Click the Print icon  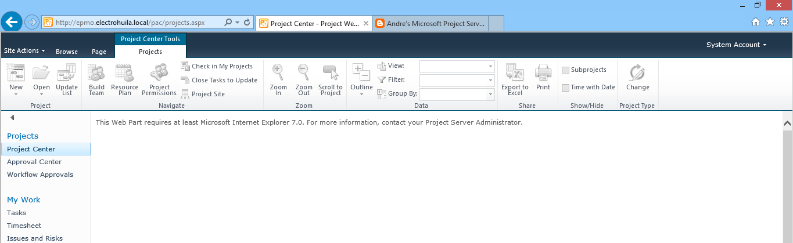(x=543, y=74)
